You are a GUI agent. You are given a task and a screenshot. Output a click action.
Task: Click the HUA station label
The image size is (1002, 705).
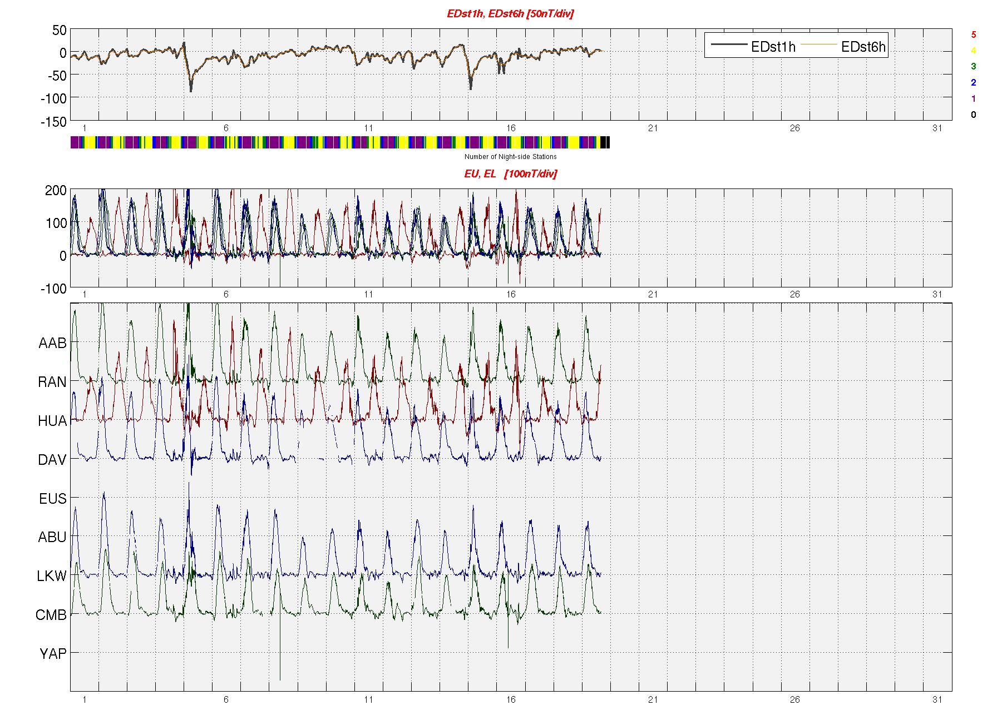click(x=52, y=421)
